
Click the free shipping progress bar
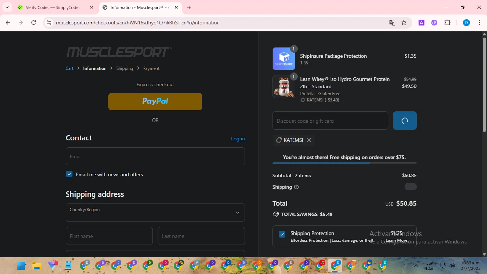coord(344,163)
